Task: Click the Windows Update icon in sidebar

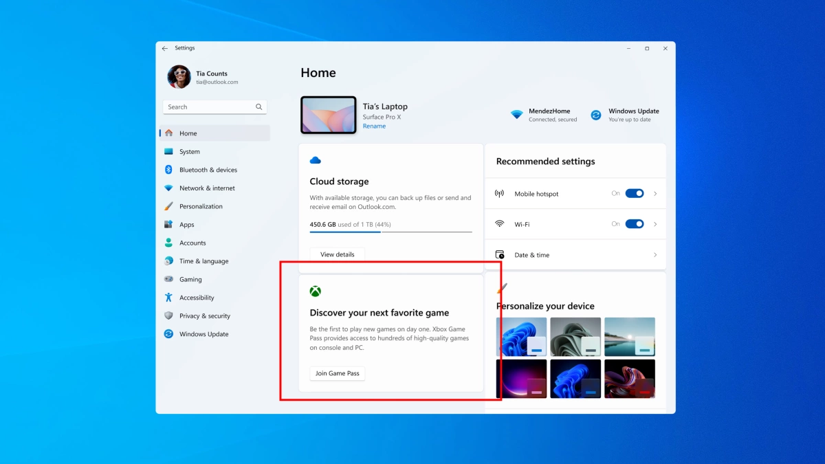Action: (168, 334)
